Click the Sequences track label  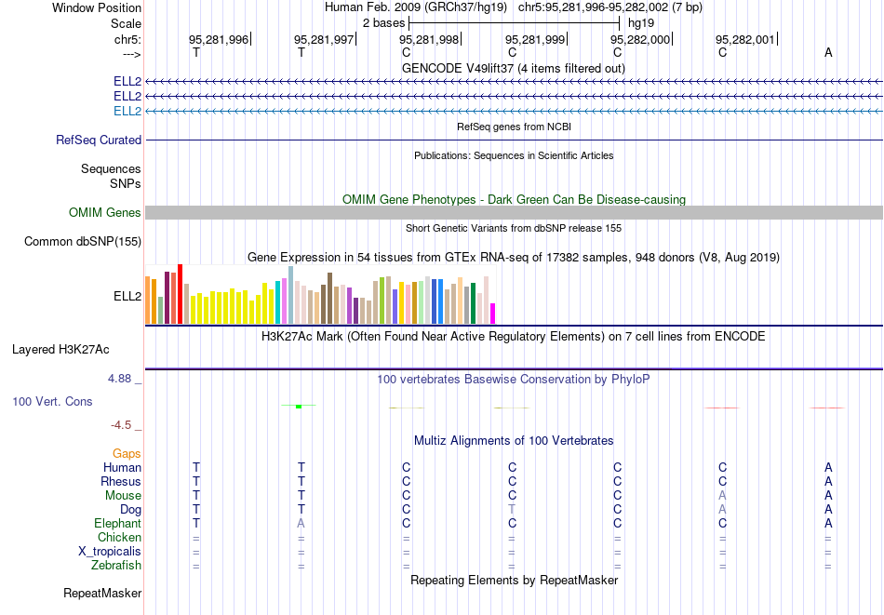[x=111, y=168]
